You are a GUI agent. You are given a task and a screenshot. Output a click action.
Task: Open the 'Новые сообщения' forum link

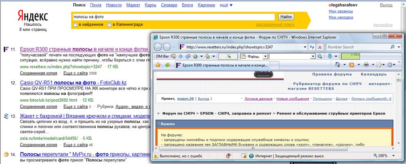click(x=293, y=99)
